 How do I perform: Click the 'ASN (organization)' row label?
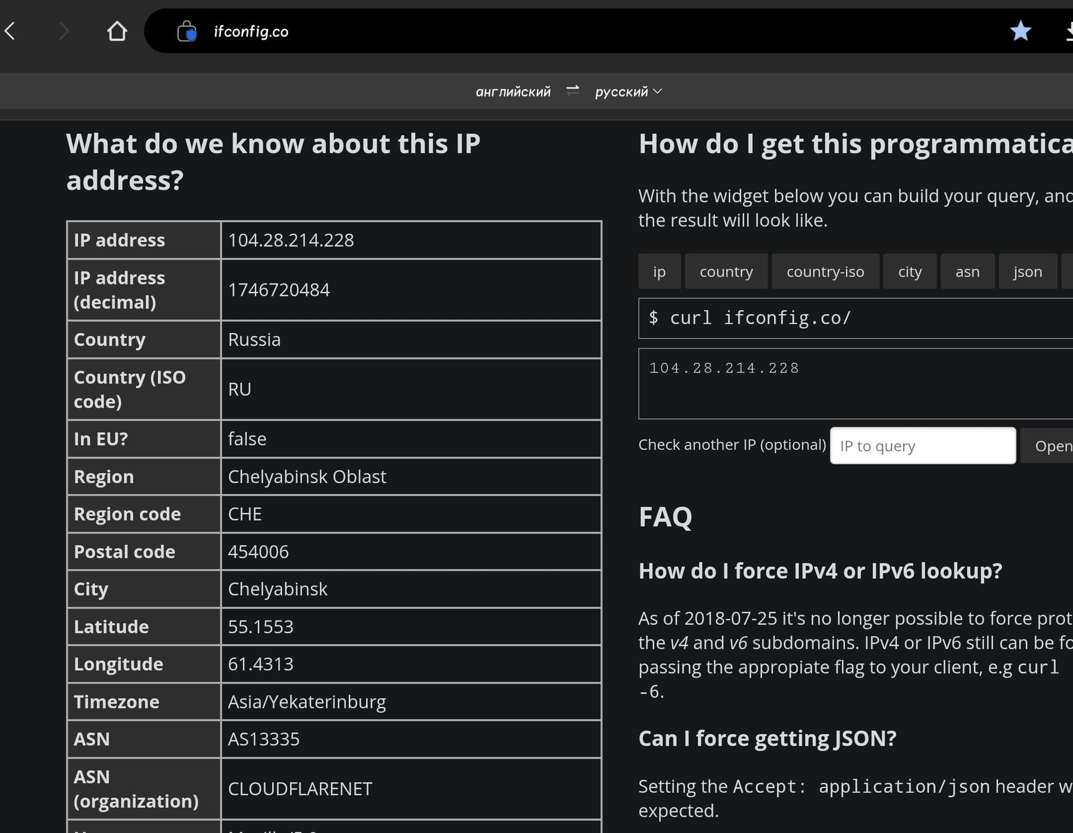(x=136, y=789)
